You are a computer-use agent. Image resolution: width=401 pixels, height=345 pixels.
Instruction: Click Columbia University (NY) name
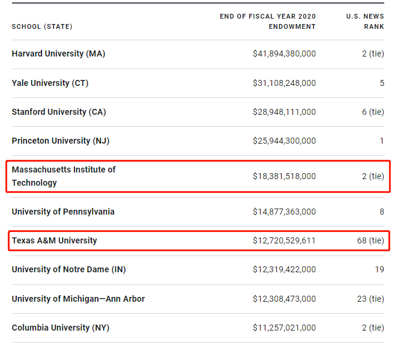[60, 328]
